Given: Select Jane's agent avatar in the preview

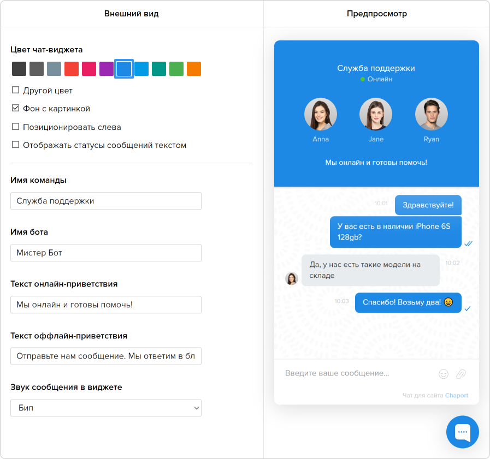Looking at the screenshot, I should tap(376, 114).
